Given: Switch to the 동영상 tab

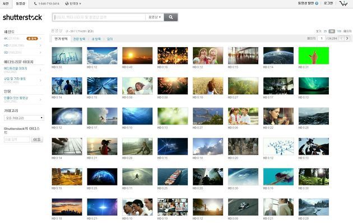Looking at the screenshot, I should [21, 3].
